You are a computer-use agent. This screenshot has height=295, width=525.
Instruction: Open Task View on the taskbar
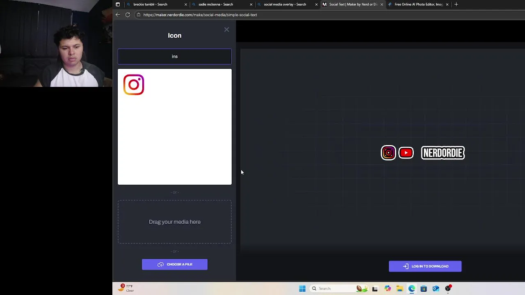[375, 288]
